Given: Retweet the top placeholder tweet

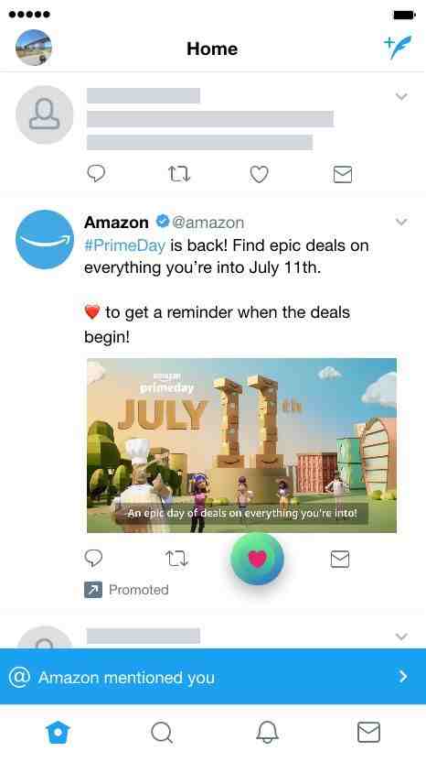Looking at the screenshot, I should tap(179, 174).
